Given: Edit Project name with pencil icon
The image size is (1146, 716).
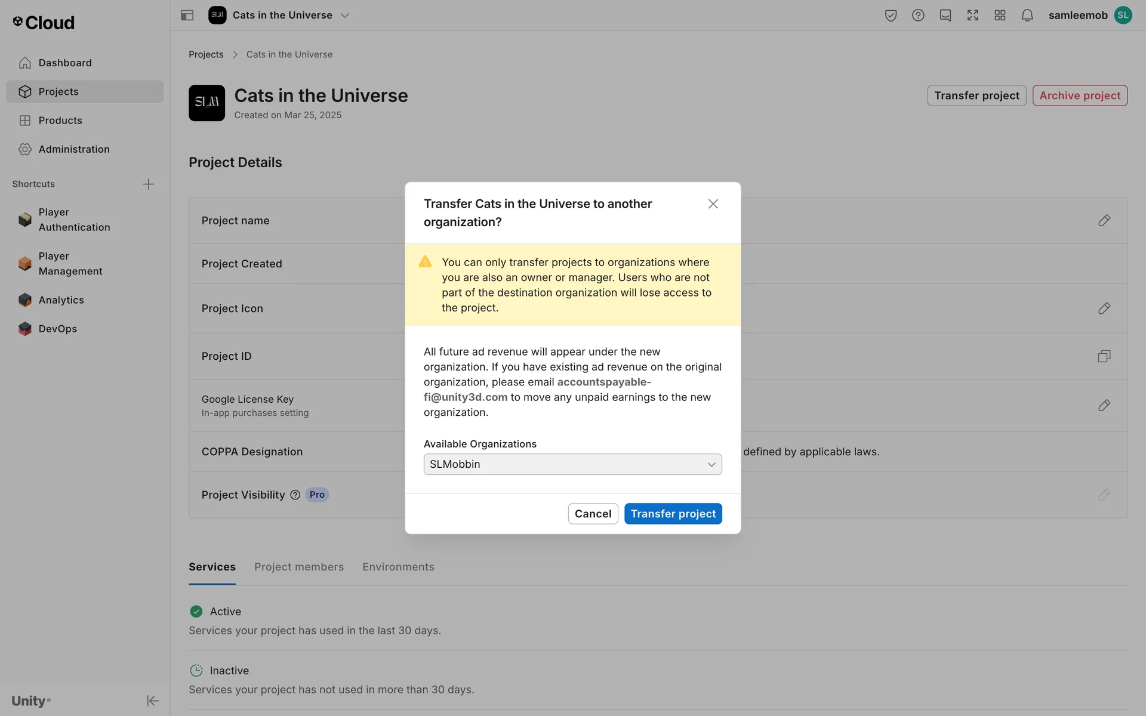Looking at the screenshot, I should coord(1104,221).
